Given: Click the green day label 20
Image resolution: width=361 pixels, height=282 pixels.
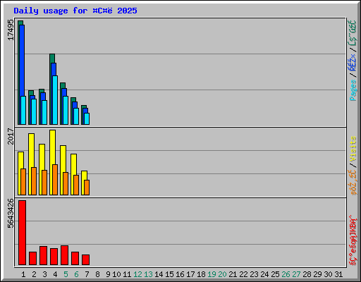Looking at the screenshot, I should pos(222,274).
